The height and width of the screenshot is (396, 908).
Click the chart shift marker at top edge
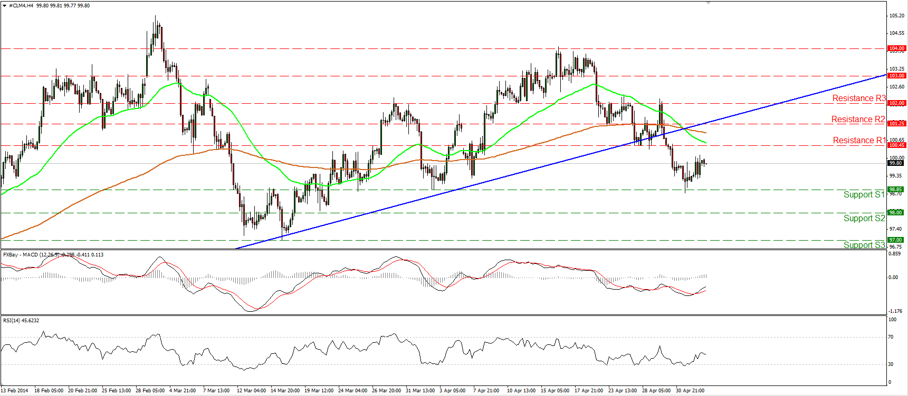point(709,3)
